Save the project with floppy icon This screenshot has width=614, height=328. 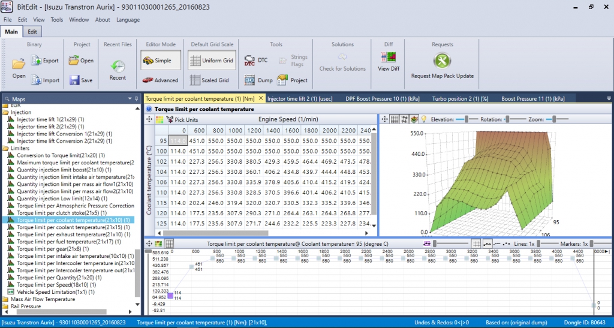click(74, 80)
